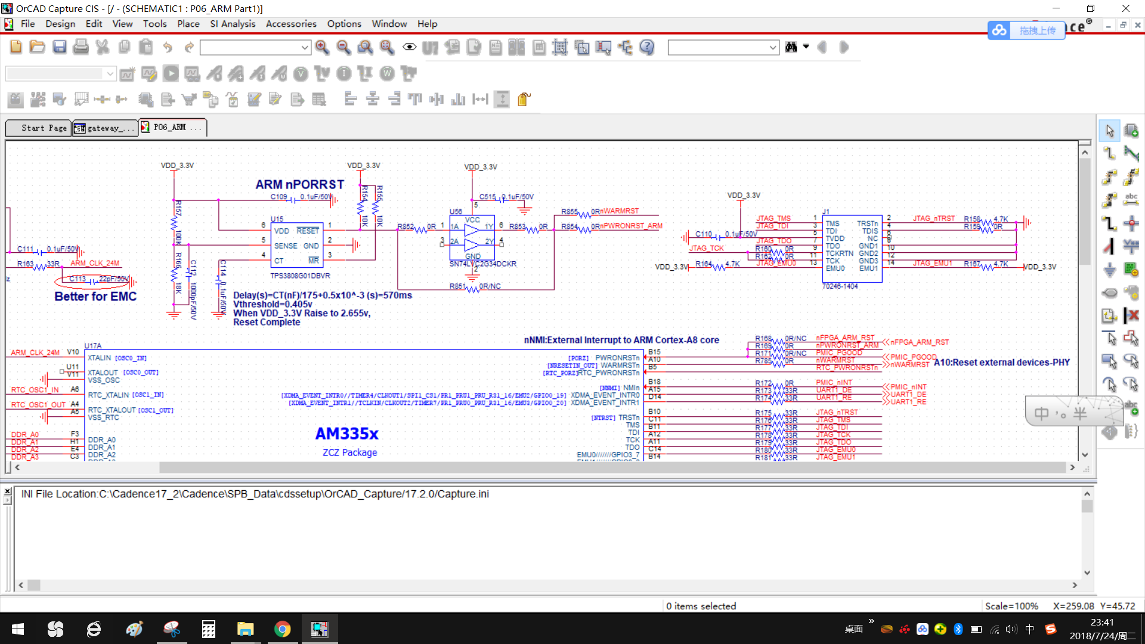
Task: Close the session log panel
Action: [x=8, y=491]
